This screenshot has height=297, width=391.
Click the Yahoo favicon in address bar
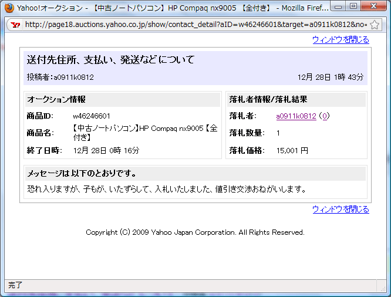click(15, 25)
